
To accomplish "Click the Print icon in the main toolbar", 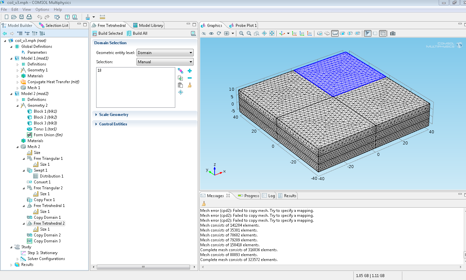I will [x=29, y=17].
